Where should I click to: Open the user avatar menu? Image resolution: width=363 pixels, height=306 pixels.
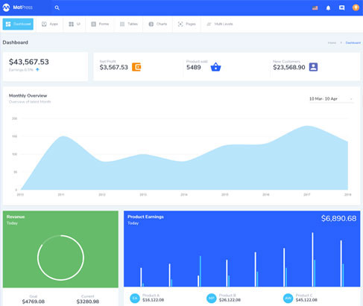pyautogui.click(x=356, y=7)
